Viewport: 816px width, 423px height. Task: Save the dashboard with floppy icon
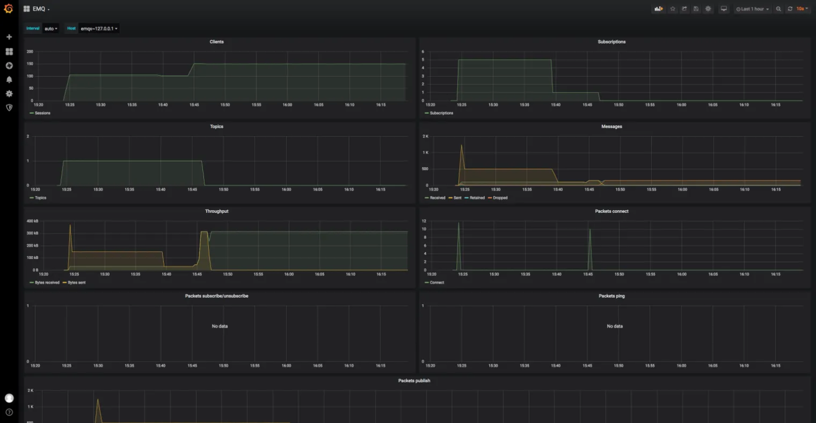(696, 9)
